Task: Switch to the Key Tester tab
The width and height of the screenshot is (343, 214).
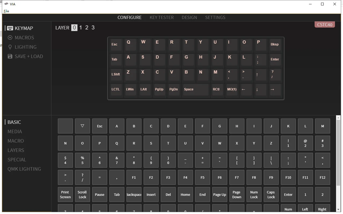Action: coord(162,18)
